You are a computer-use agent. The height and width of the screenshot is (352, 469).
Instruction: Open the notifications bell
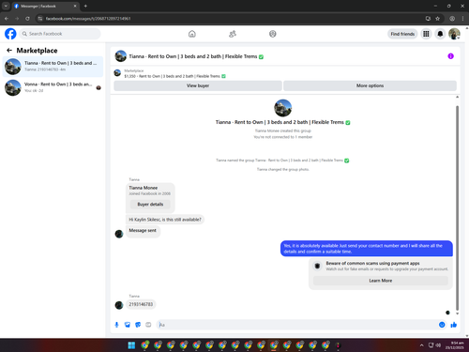pyautogui.click(x=440, y=34)
